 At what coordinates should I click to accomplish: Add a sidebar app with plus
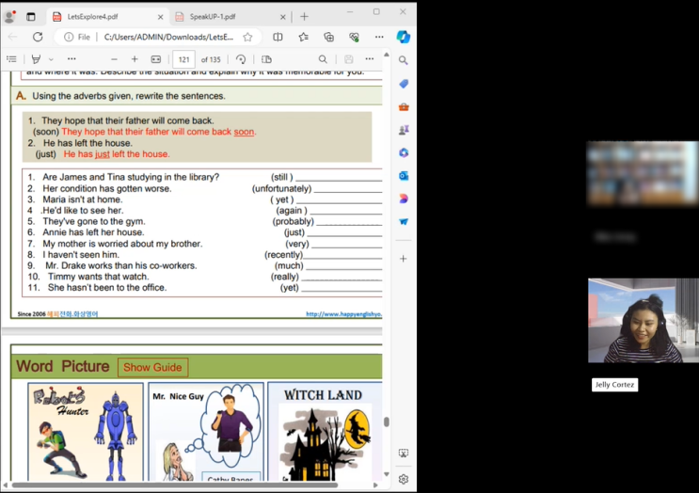click(x=404, y=259)
